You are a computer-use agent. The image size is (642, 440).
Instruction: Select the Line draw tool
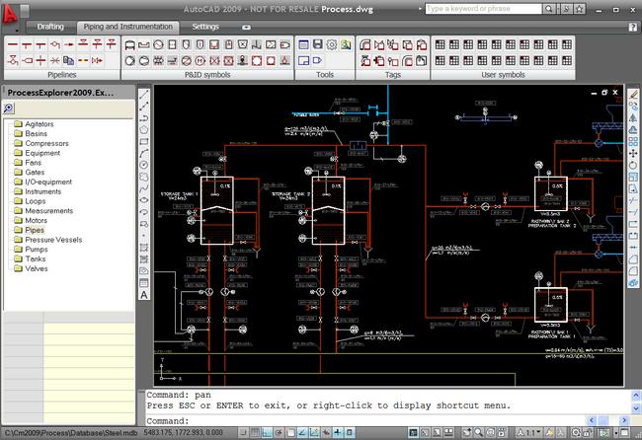point(144,95)
